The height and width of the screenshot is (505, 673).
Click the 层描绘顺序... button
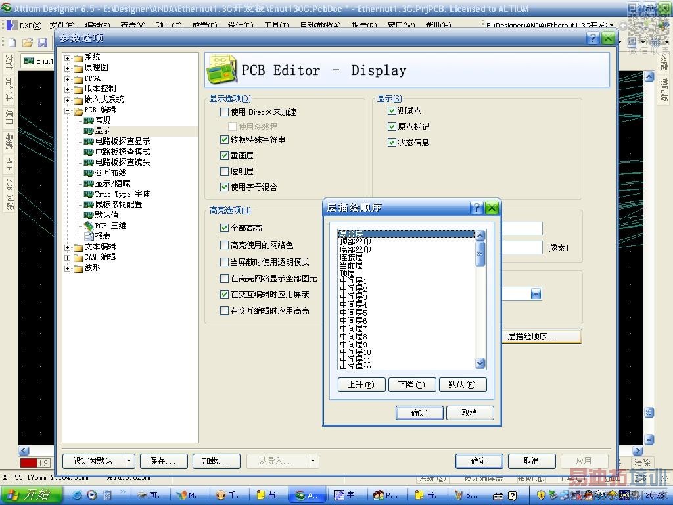point(542,336)
